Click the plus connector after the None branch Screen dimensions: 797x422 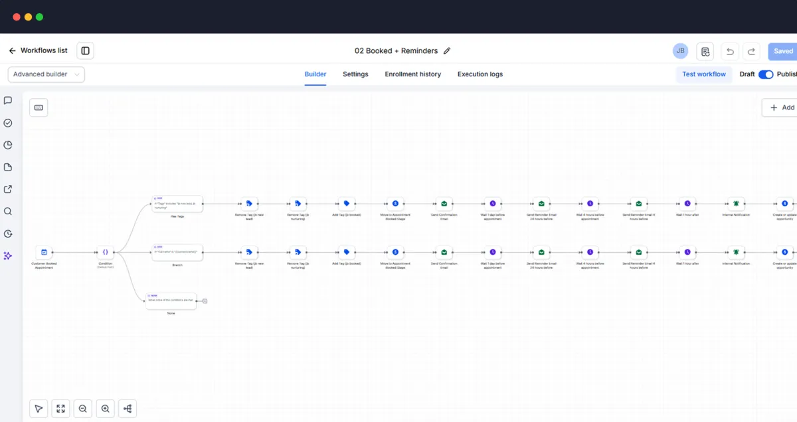tap(205, 301)
